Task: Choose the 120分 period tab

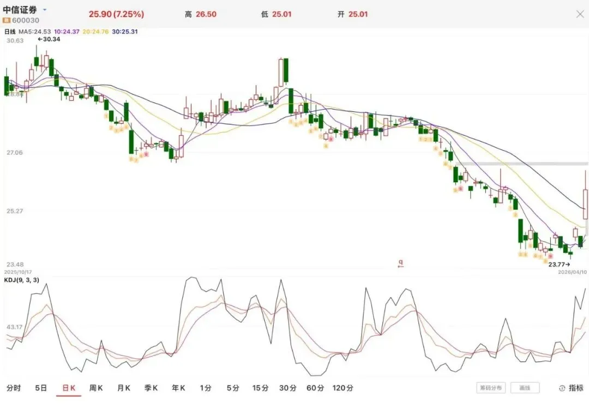Action: [x=342, y=388]
